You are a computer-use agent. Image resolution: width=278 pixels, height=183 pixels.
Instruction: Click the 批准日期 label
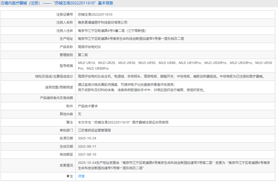point(66,138)
